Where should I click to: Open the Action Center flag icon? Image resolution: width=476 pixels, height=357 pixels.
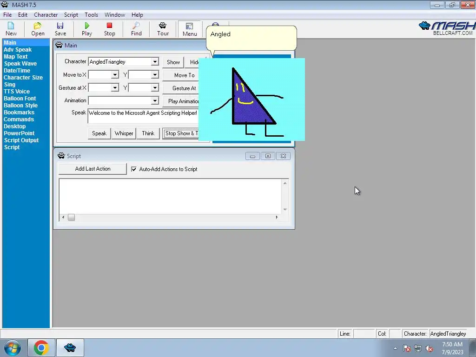tap(407, 348)
